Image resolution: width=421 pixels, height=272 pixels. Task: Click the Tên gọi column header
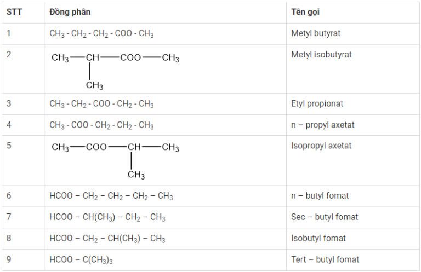pyautogui.click(x=305, y=12)
